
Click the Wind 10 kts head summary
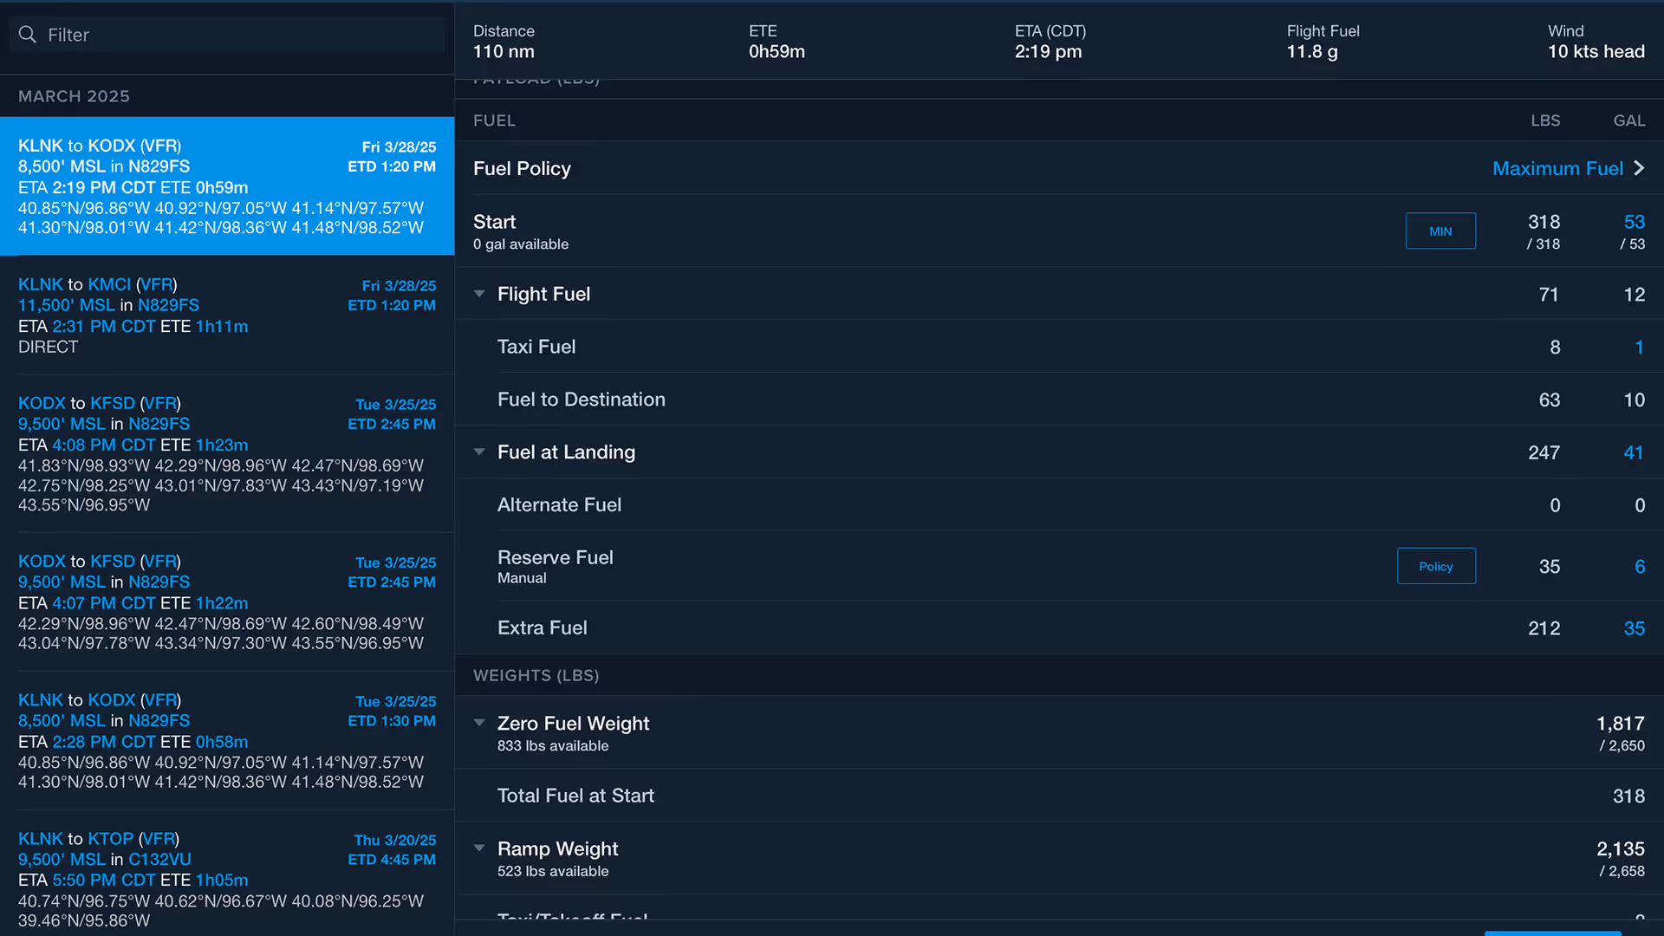[x=1596, y=42]
